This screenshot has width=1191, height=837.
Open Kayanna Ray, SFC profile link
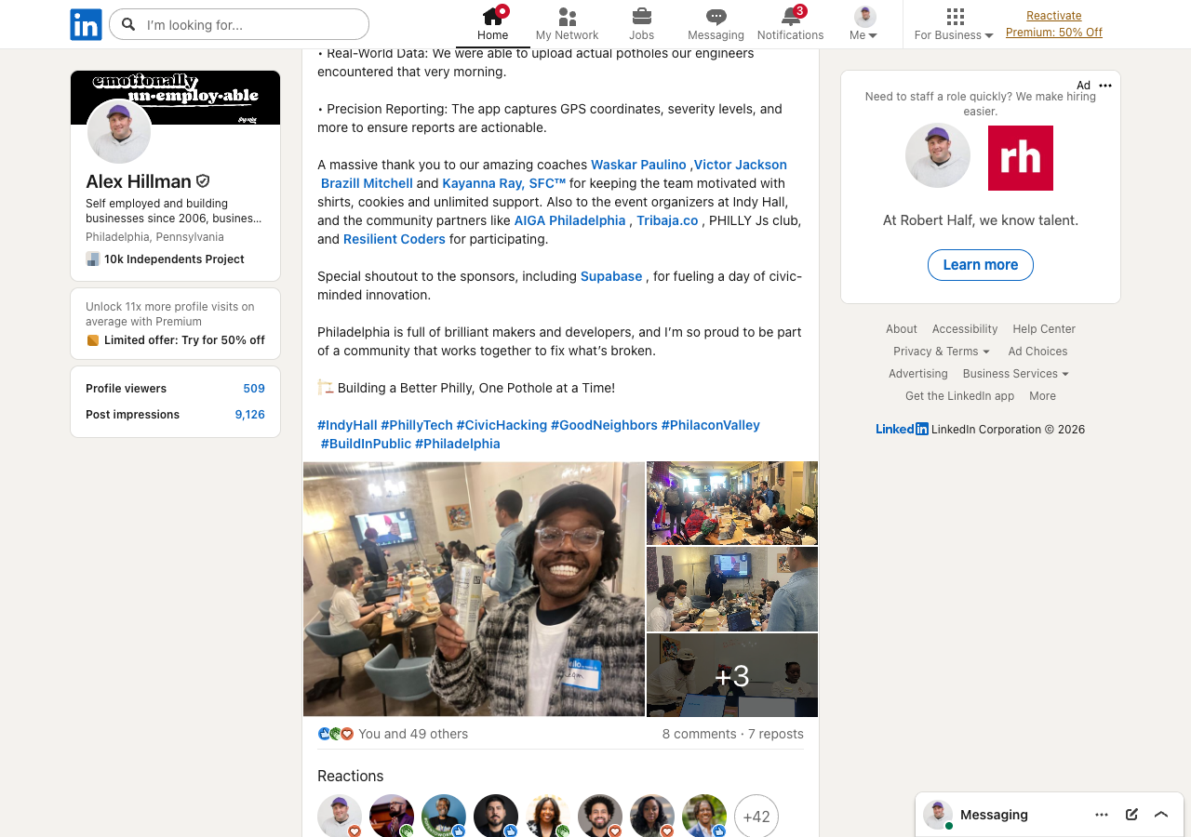pos(504,183)
